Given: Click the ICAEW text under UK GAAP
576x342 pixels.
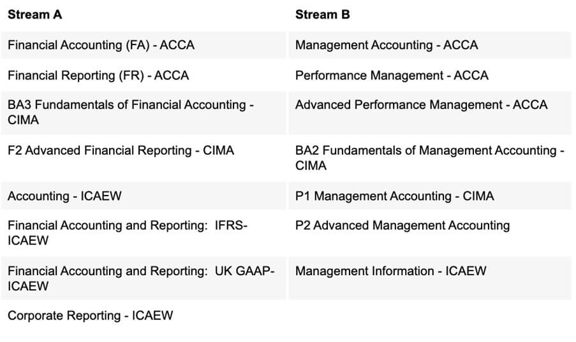Looking at the screenshot, I should [28, 286].
